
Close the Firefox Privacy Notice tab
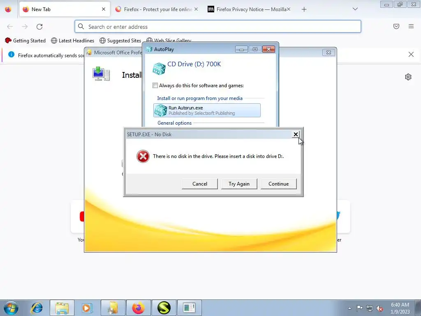tap(288, 9)
